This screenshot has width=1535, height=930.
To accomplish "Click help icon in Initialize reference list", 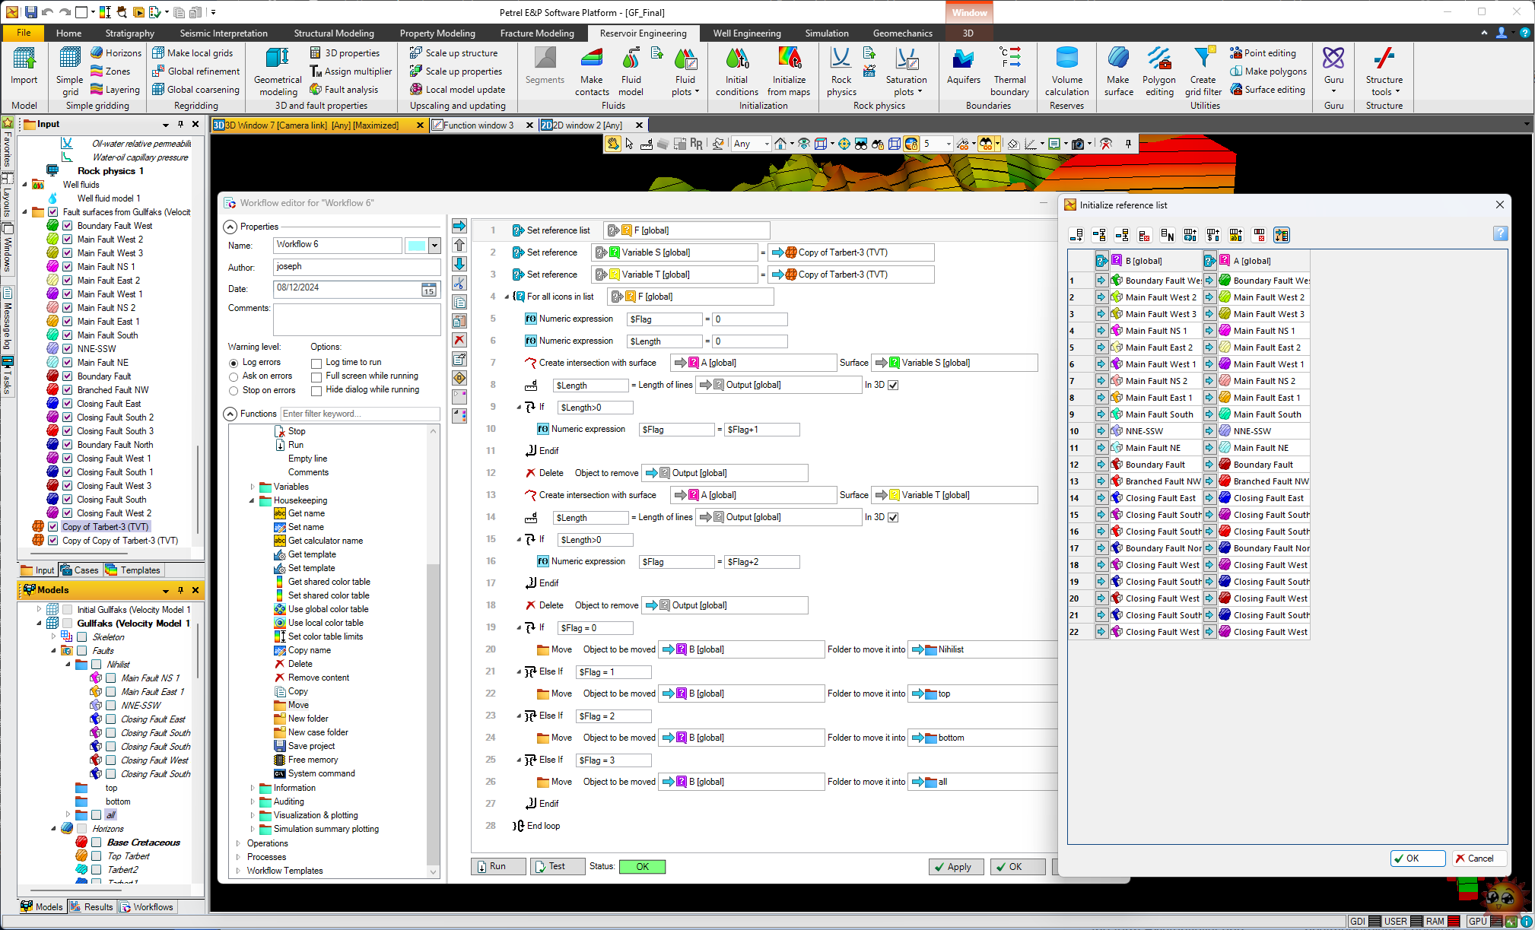I will coord(1499,233).
